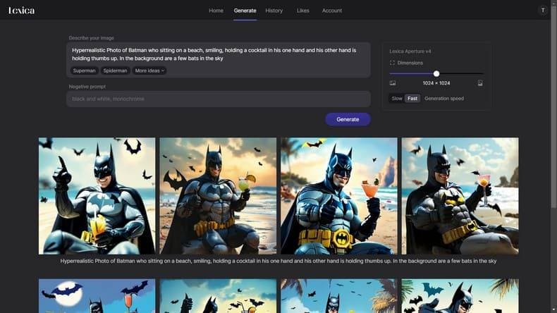The width and height of the screenshot is (557, 313).
Task: Click the Lexica Aperture v4 model label
Action: tap(410, 51)
